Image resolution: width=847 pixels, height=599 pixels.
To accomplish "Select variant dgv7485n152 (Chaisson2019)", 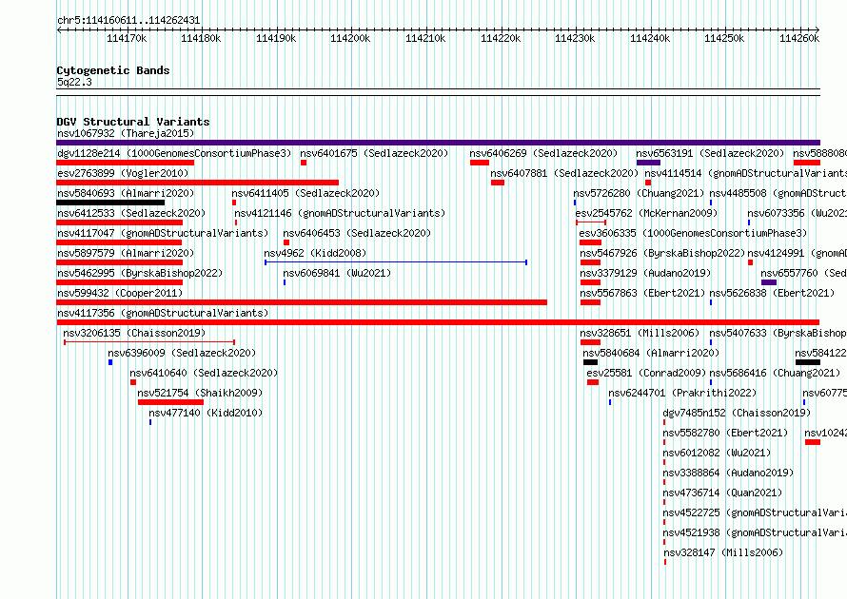I will coord(737,413).
